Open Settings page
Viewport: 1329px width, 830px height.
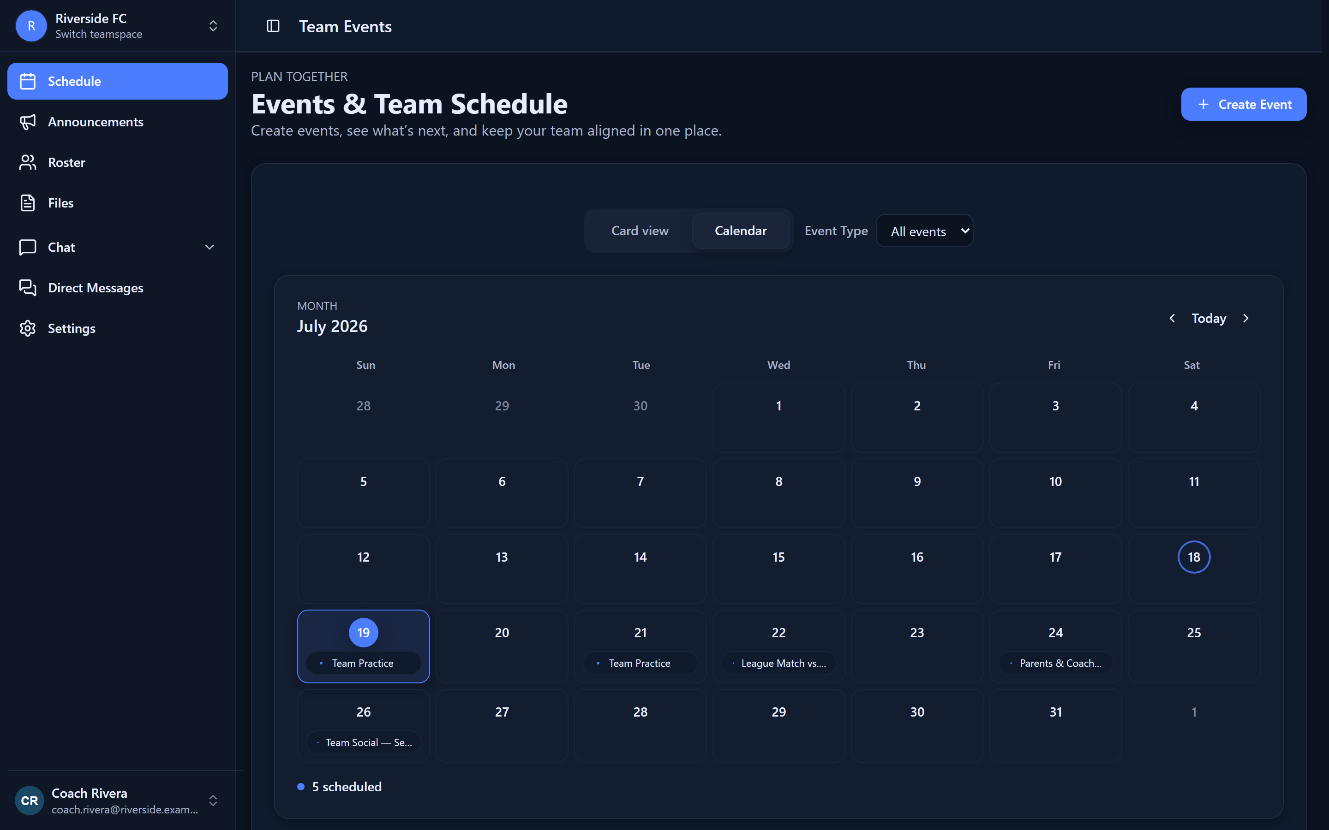click(118, 328)
